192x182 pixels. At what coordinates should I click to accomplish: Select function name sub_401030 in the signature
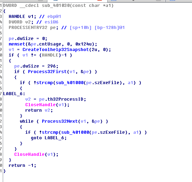[56, 6]
